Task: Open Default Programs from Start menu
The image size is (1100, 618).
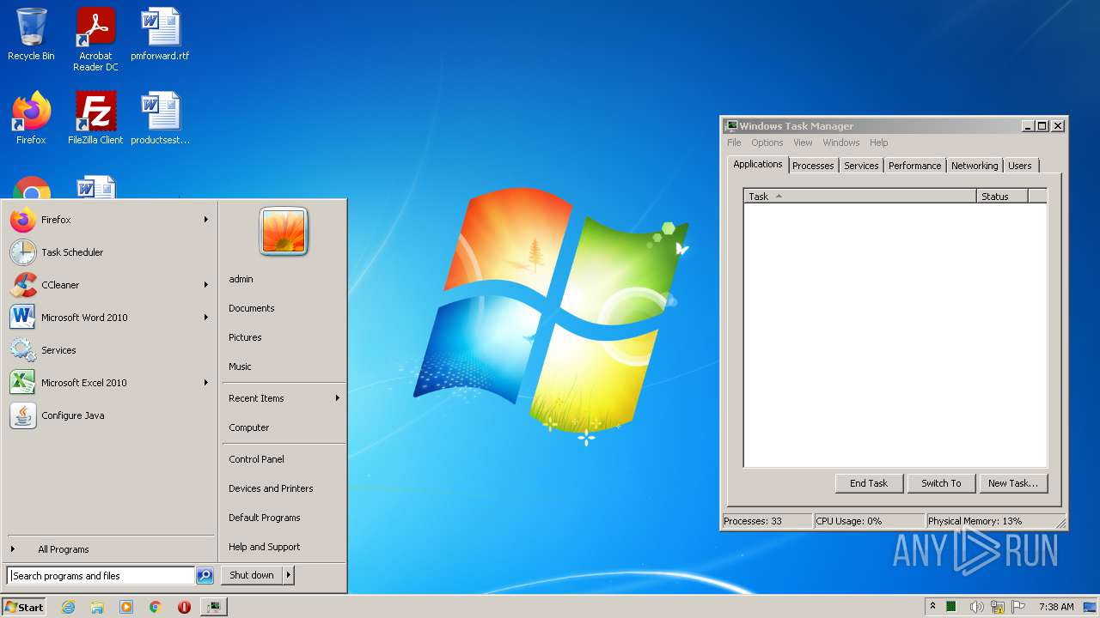Action: (x=284, y=518)
